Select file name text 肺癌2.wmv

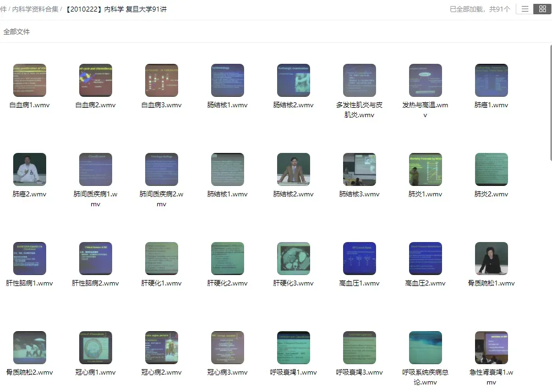tap(30, 194)
